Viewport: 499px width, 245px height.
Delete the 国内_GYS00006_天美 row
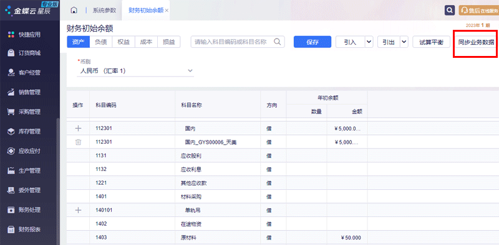[x=78, y=142]
